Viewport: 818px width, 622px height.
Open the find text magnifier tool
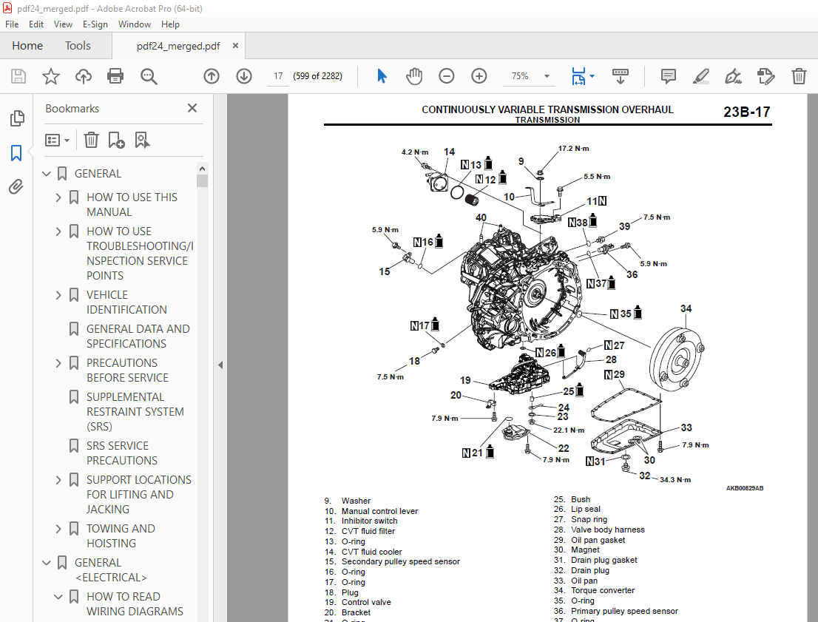click(149, 76)
